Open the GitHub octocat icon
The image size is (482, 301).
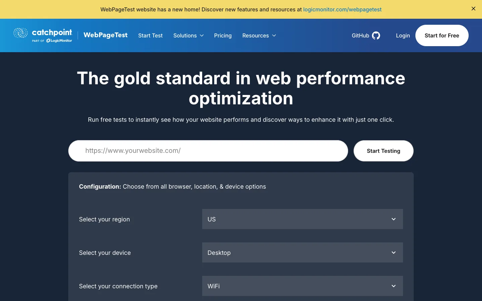point(376,35)
